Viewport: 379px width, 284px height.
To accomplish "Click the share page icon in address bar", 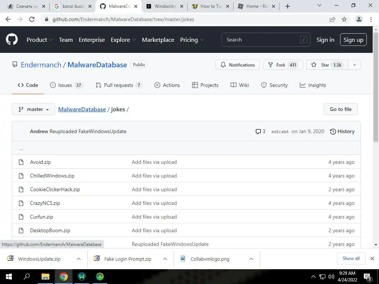I will click(333, 19).
